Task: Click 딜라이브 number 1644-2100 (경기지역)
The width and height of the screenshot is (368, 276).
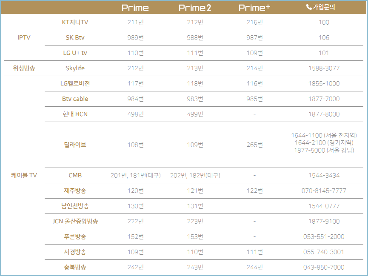Action: click(324, 143)
